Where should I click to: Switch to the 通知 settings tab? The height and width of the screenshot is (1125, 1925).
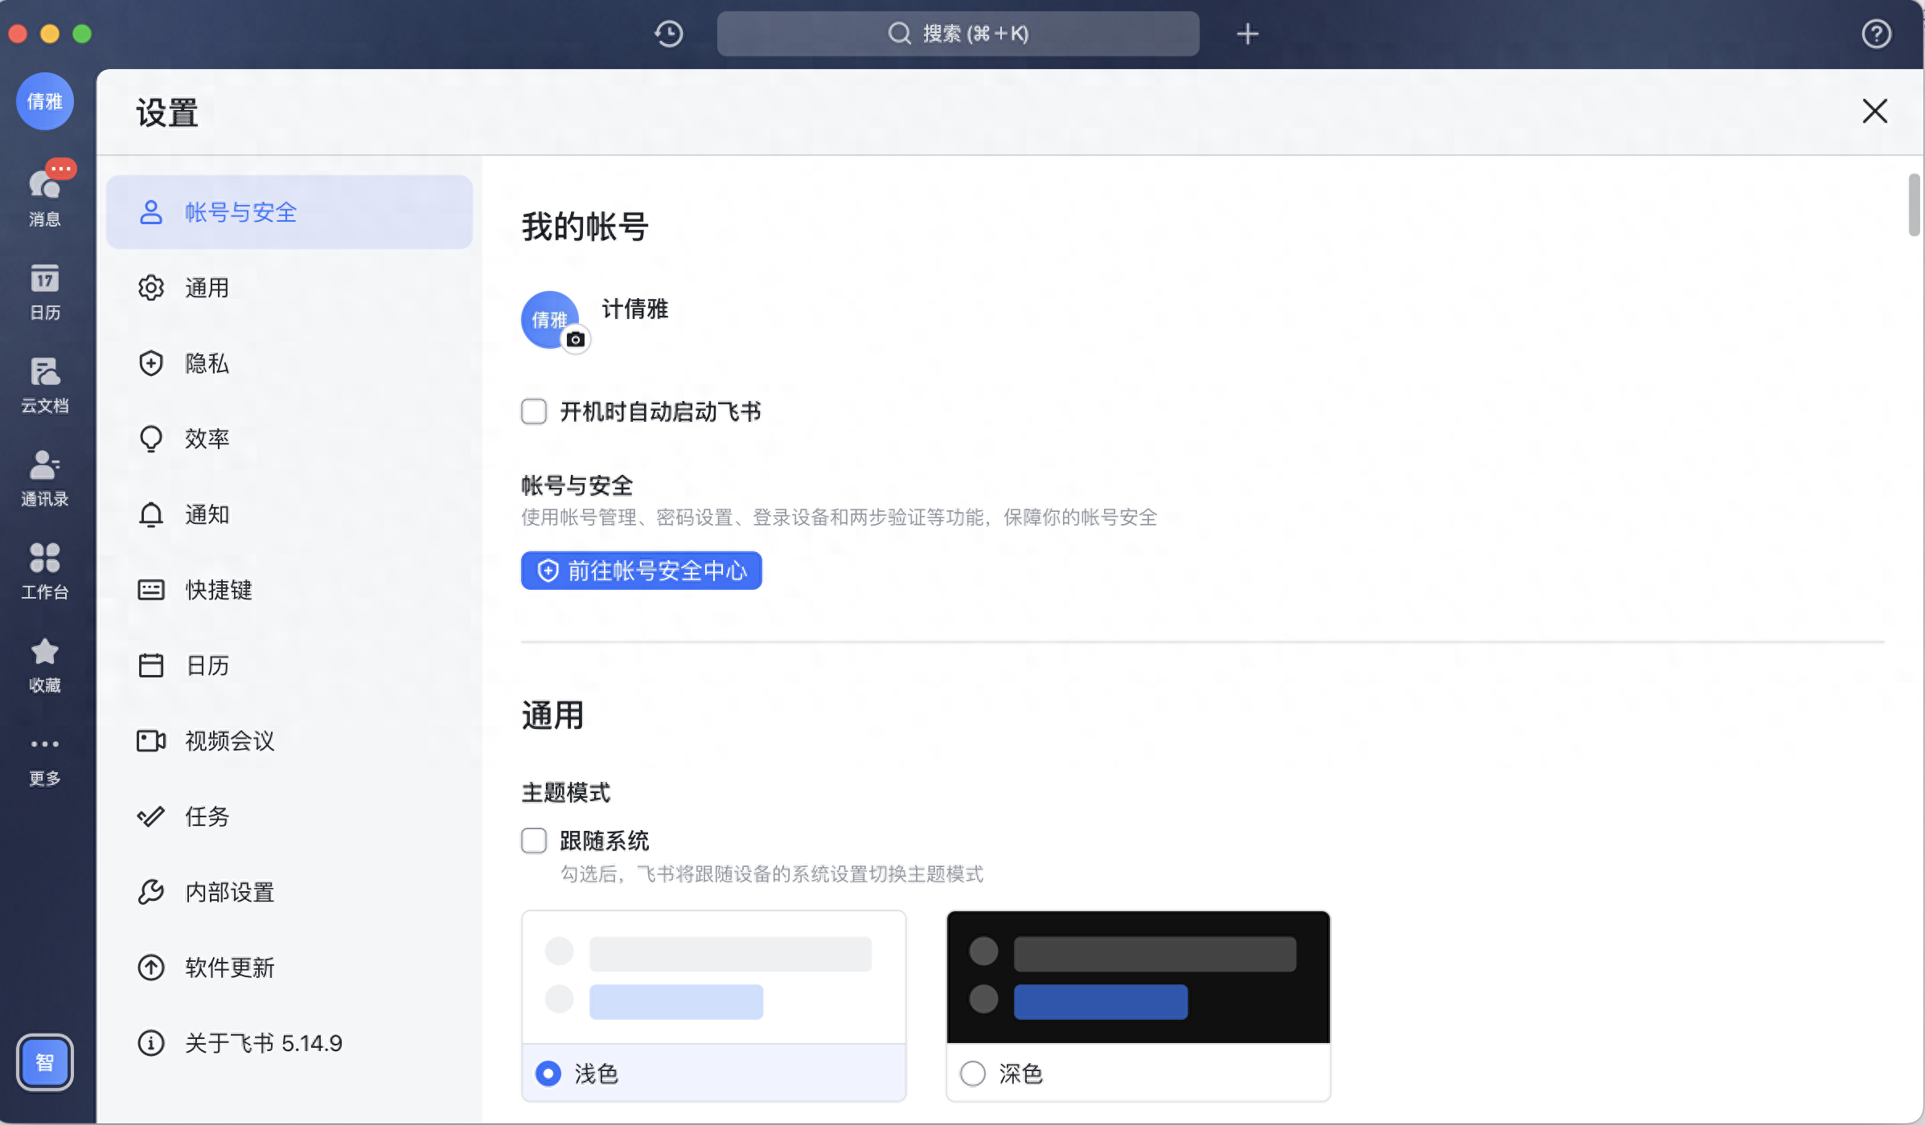coord(207,514)
